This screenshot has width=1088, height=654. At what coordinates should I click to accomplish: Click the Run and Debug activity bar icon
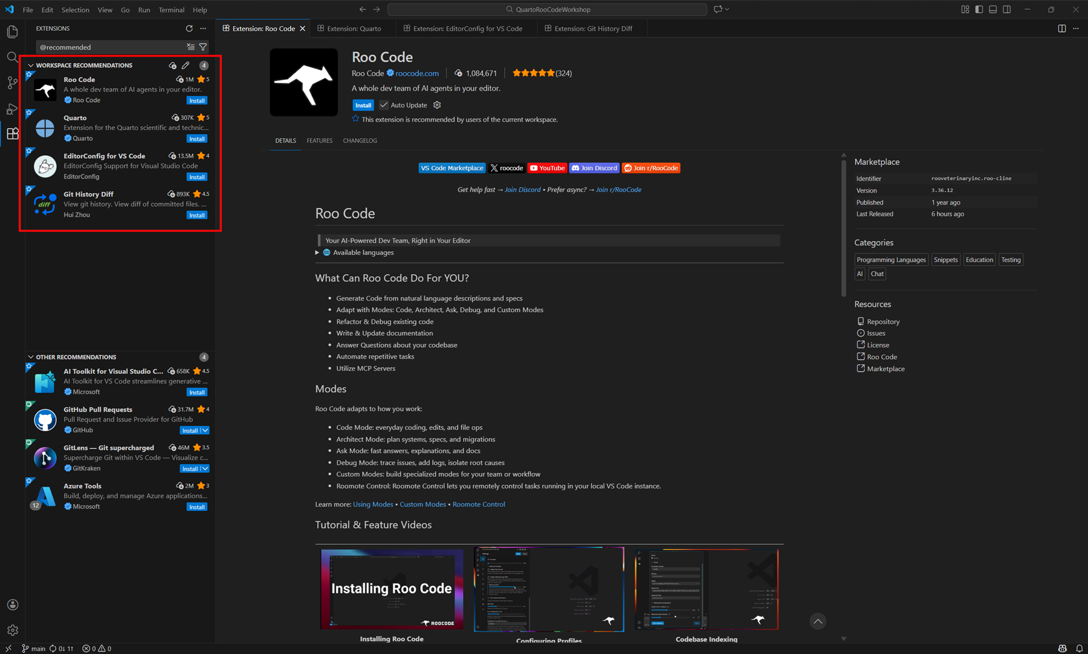pyautogui.click(x=12, y=109)
